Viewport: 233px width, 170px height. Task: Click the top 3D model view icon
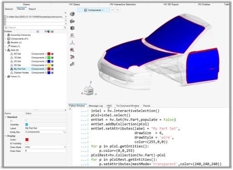click(x=72, y=14)
